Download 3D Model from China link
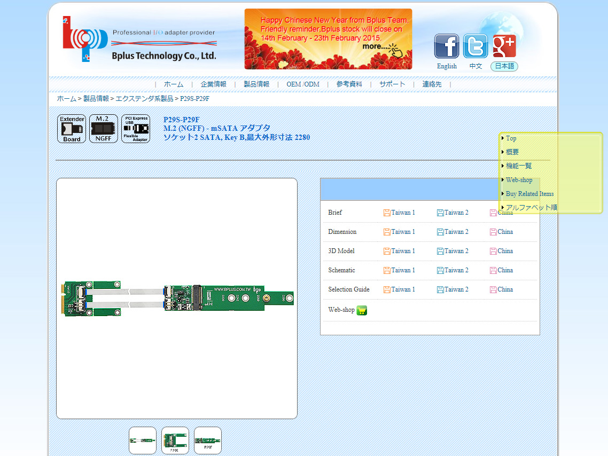The width and height of the screenshot is (608, 456). pyautogui.click(x=505, y=251)
